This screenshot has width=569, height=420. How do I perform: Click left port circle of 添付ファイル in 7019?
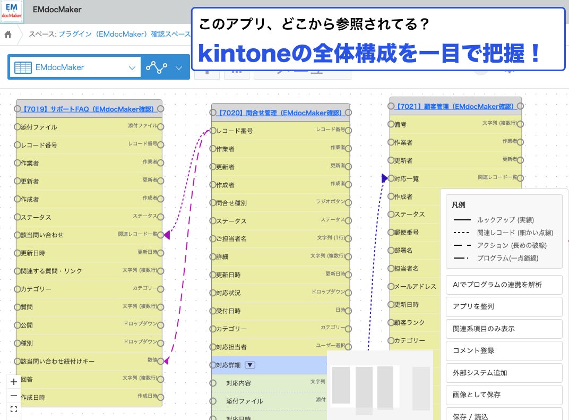17,127
